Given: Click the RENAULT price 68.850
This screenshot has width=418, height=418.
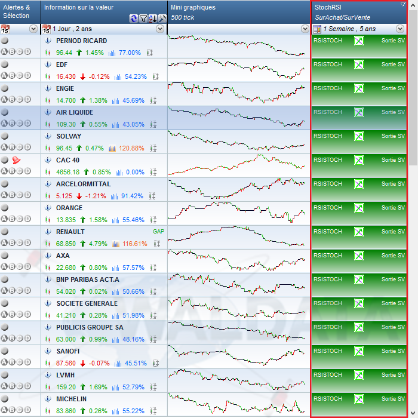Looking at the screenshot, I should coord(66,244).
